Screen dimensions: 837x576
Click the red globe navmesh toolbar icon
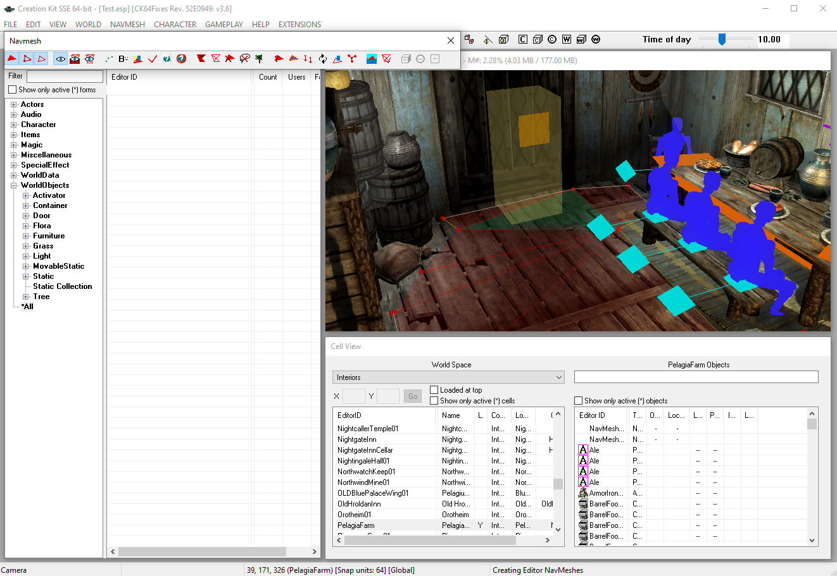182,59
